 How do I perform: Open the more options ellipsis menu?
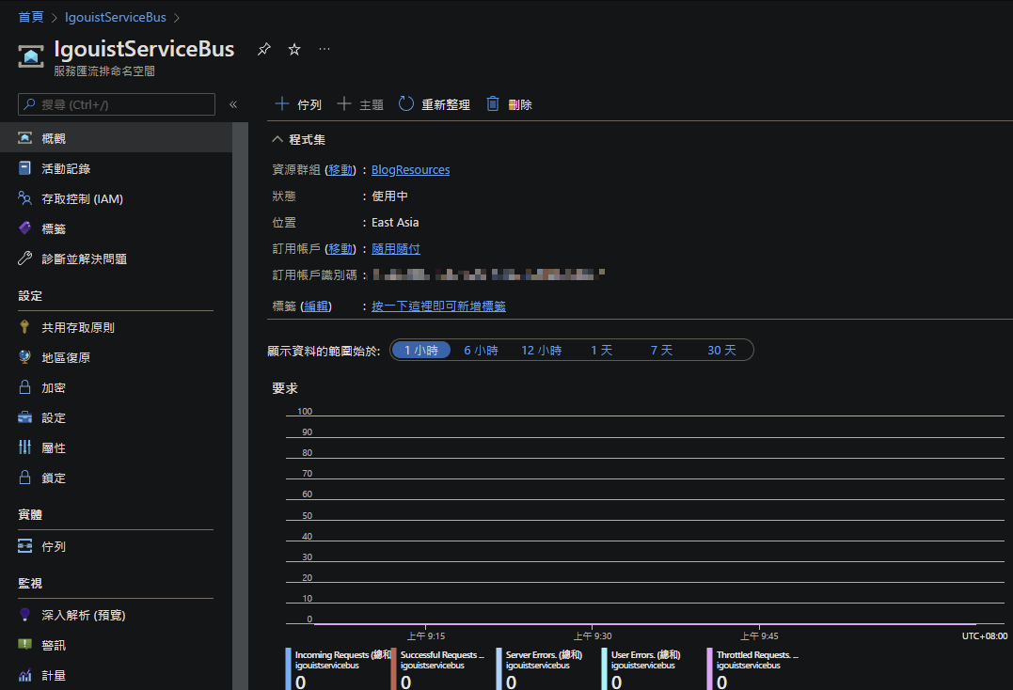click(324, 49)
